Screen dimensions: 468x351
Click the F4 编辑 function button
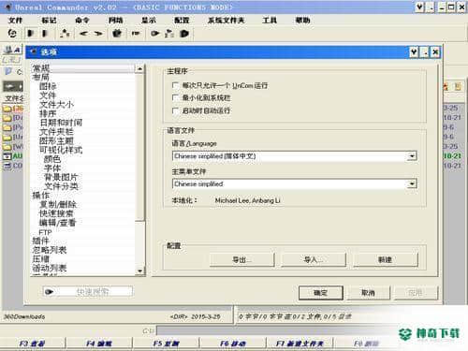(99, 344)
